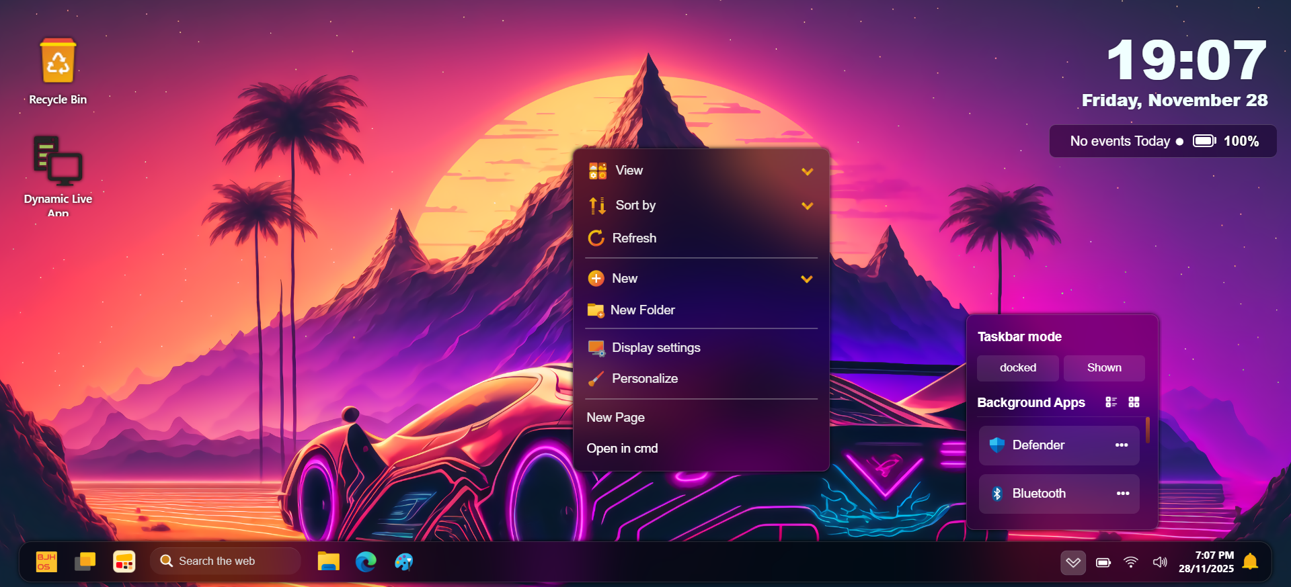Collapse the tray overflow chevron button
The height and width of the screenshot is (587, 1291).
tap(1073, 562)
